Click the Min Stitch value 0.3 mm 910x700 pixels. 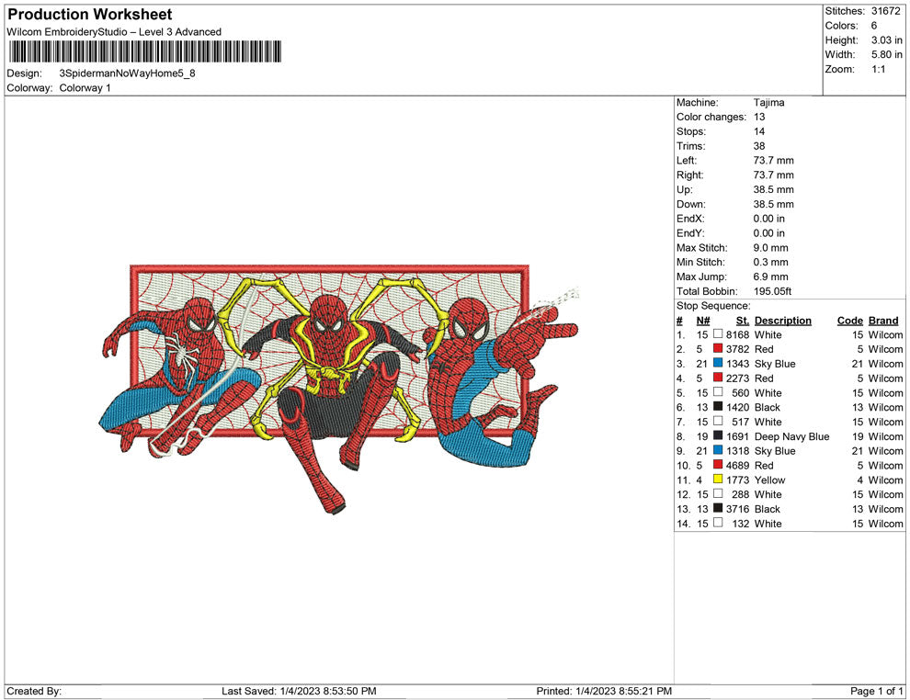point(770,262)
